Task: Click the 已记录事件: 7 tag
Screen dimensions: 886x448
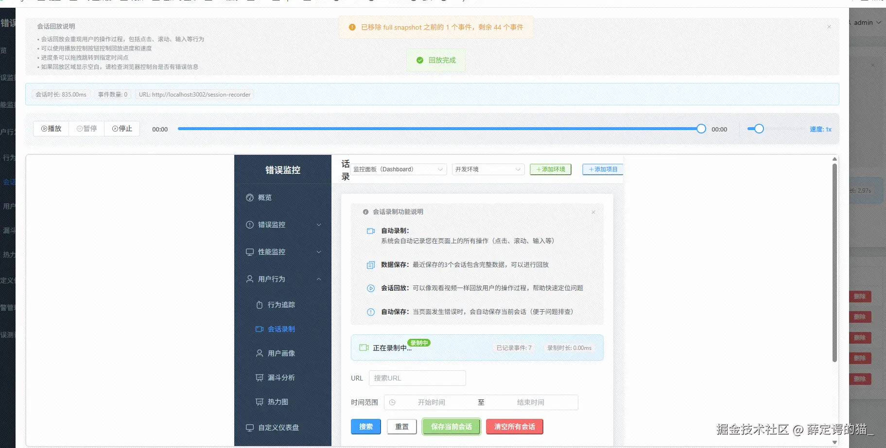Action: pos(514,348)
